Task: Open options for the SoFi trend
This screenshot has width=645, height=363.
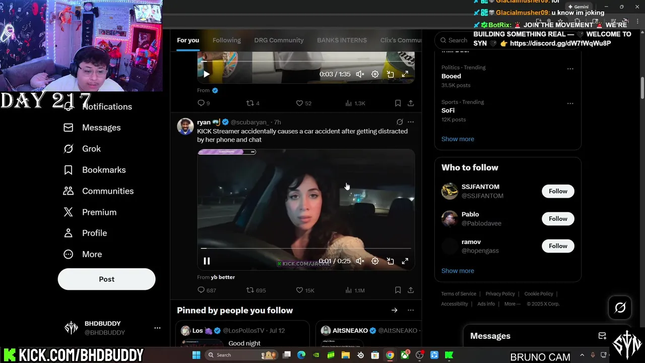Action: click(x=570, y=103)
